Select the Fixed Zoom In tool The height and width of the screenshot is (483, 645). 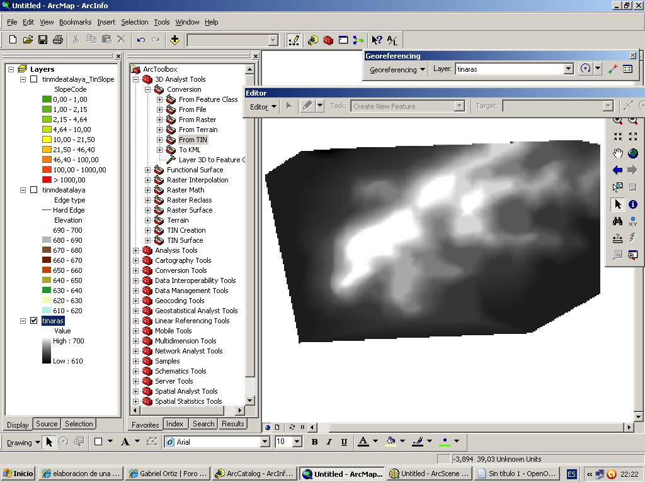[x=617, y=136]
